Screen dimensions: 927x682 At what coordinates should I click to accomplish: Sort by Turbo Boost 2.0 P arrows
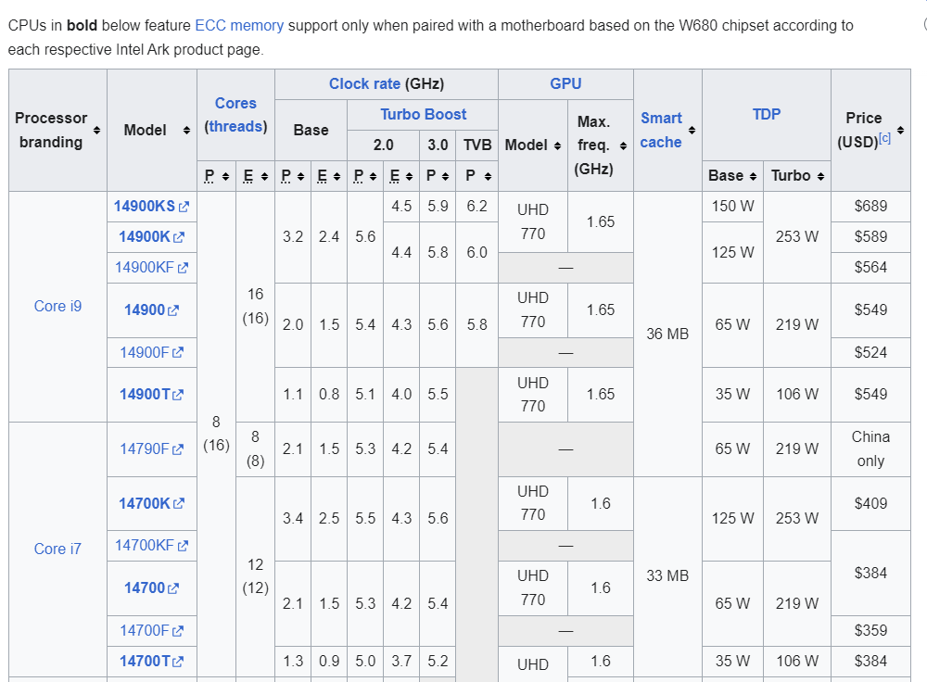(x=373, y=176)
